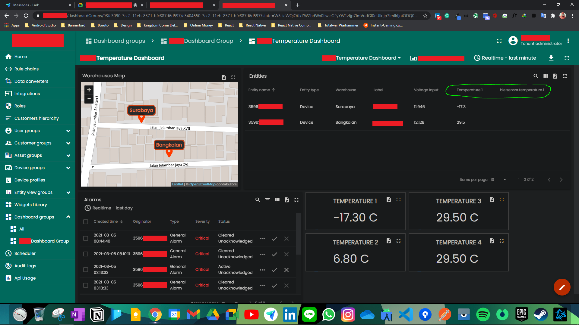Open filter options in the Alarms widget
Image resolution: width=579 pixels, height=325 pixels.
coord(267,200)
